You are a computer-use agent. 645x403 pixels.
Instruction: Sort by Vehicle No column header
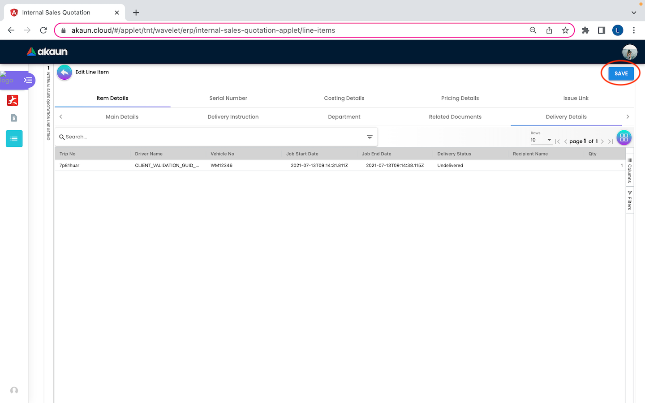[222, 154]
